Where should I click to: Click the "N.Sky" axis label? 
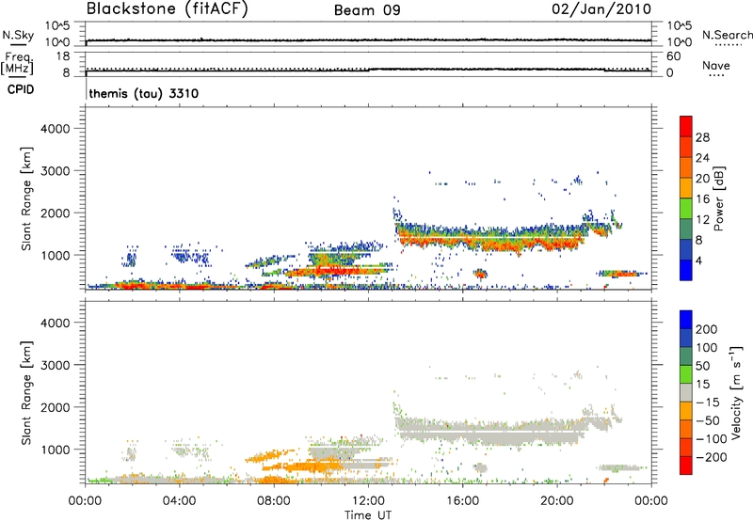18,36
